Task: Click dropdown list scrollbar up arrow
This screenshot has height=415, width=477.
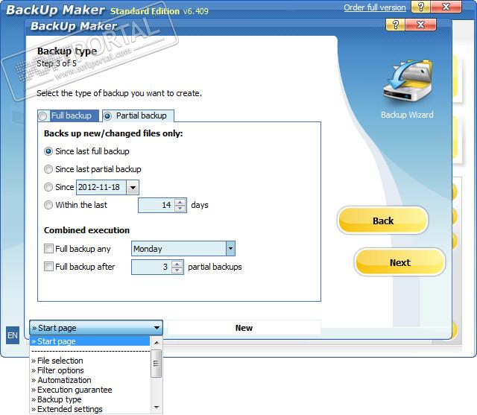Action: [157, 343]
